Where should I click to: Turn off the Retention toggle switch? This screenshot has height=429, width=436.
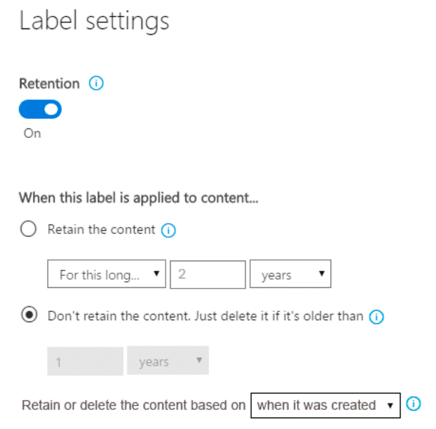(40, 110)
